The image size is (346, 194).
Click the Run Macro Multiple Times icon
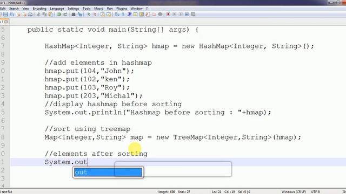187,15
